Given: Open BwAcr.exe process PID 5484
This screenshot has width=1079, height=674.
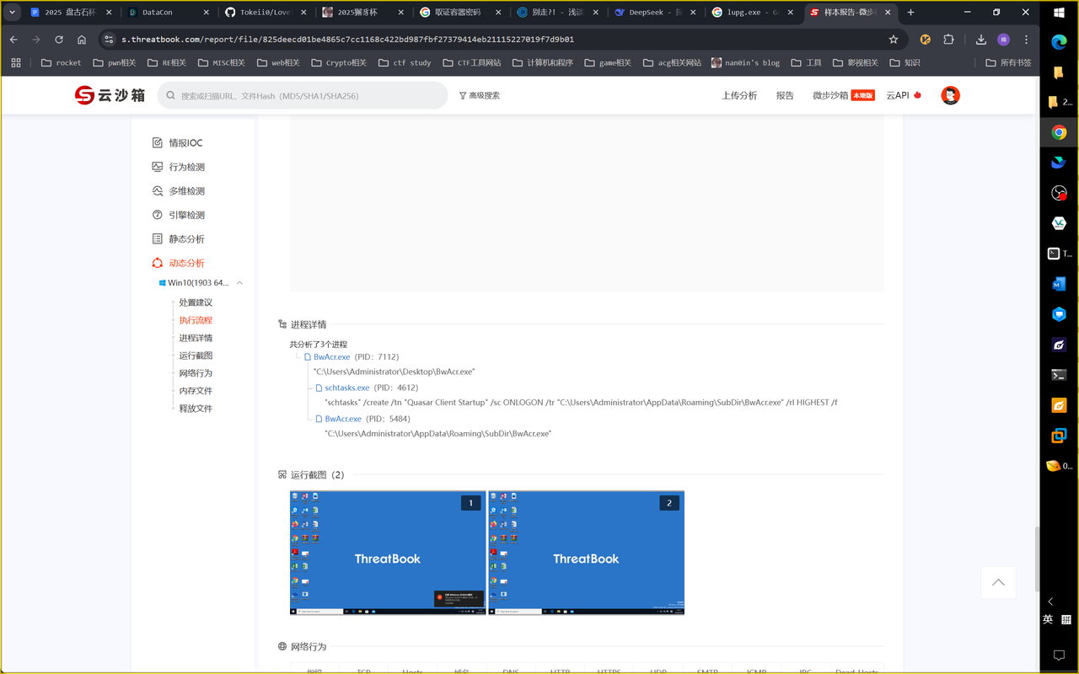Looking at the screenshot, I should point(343,419).
